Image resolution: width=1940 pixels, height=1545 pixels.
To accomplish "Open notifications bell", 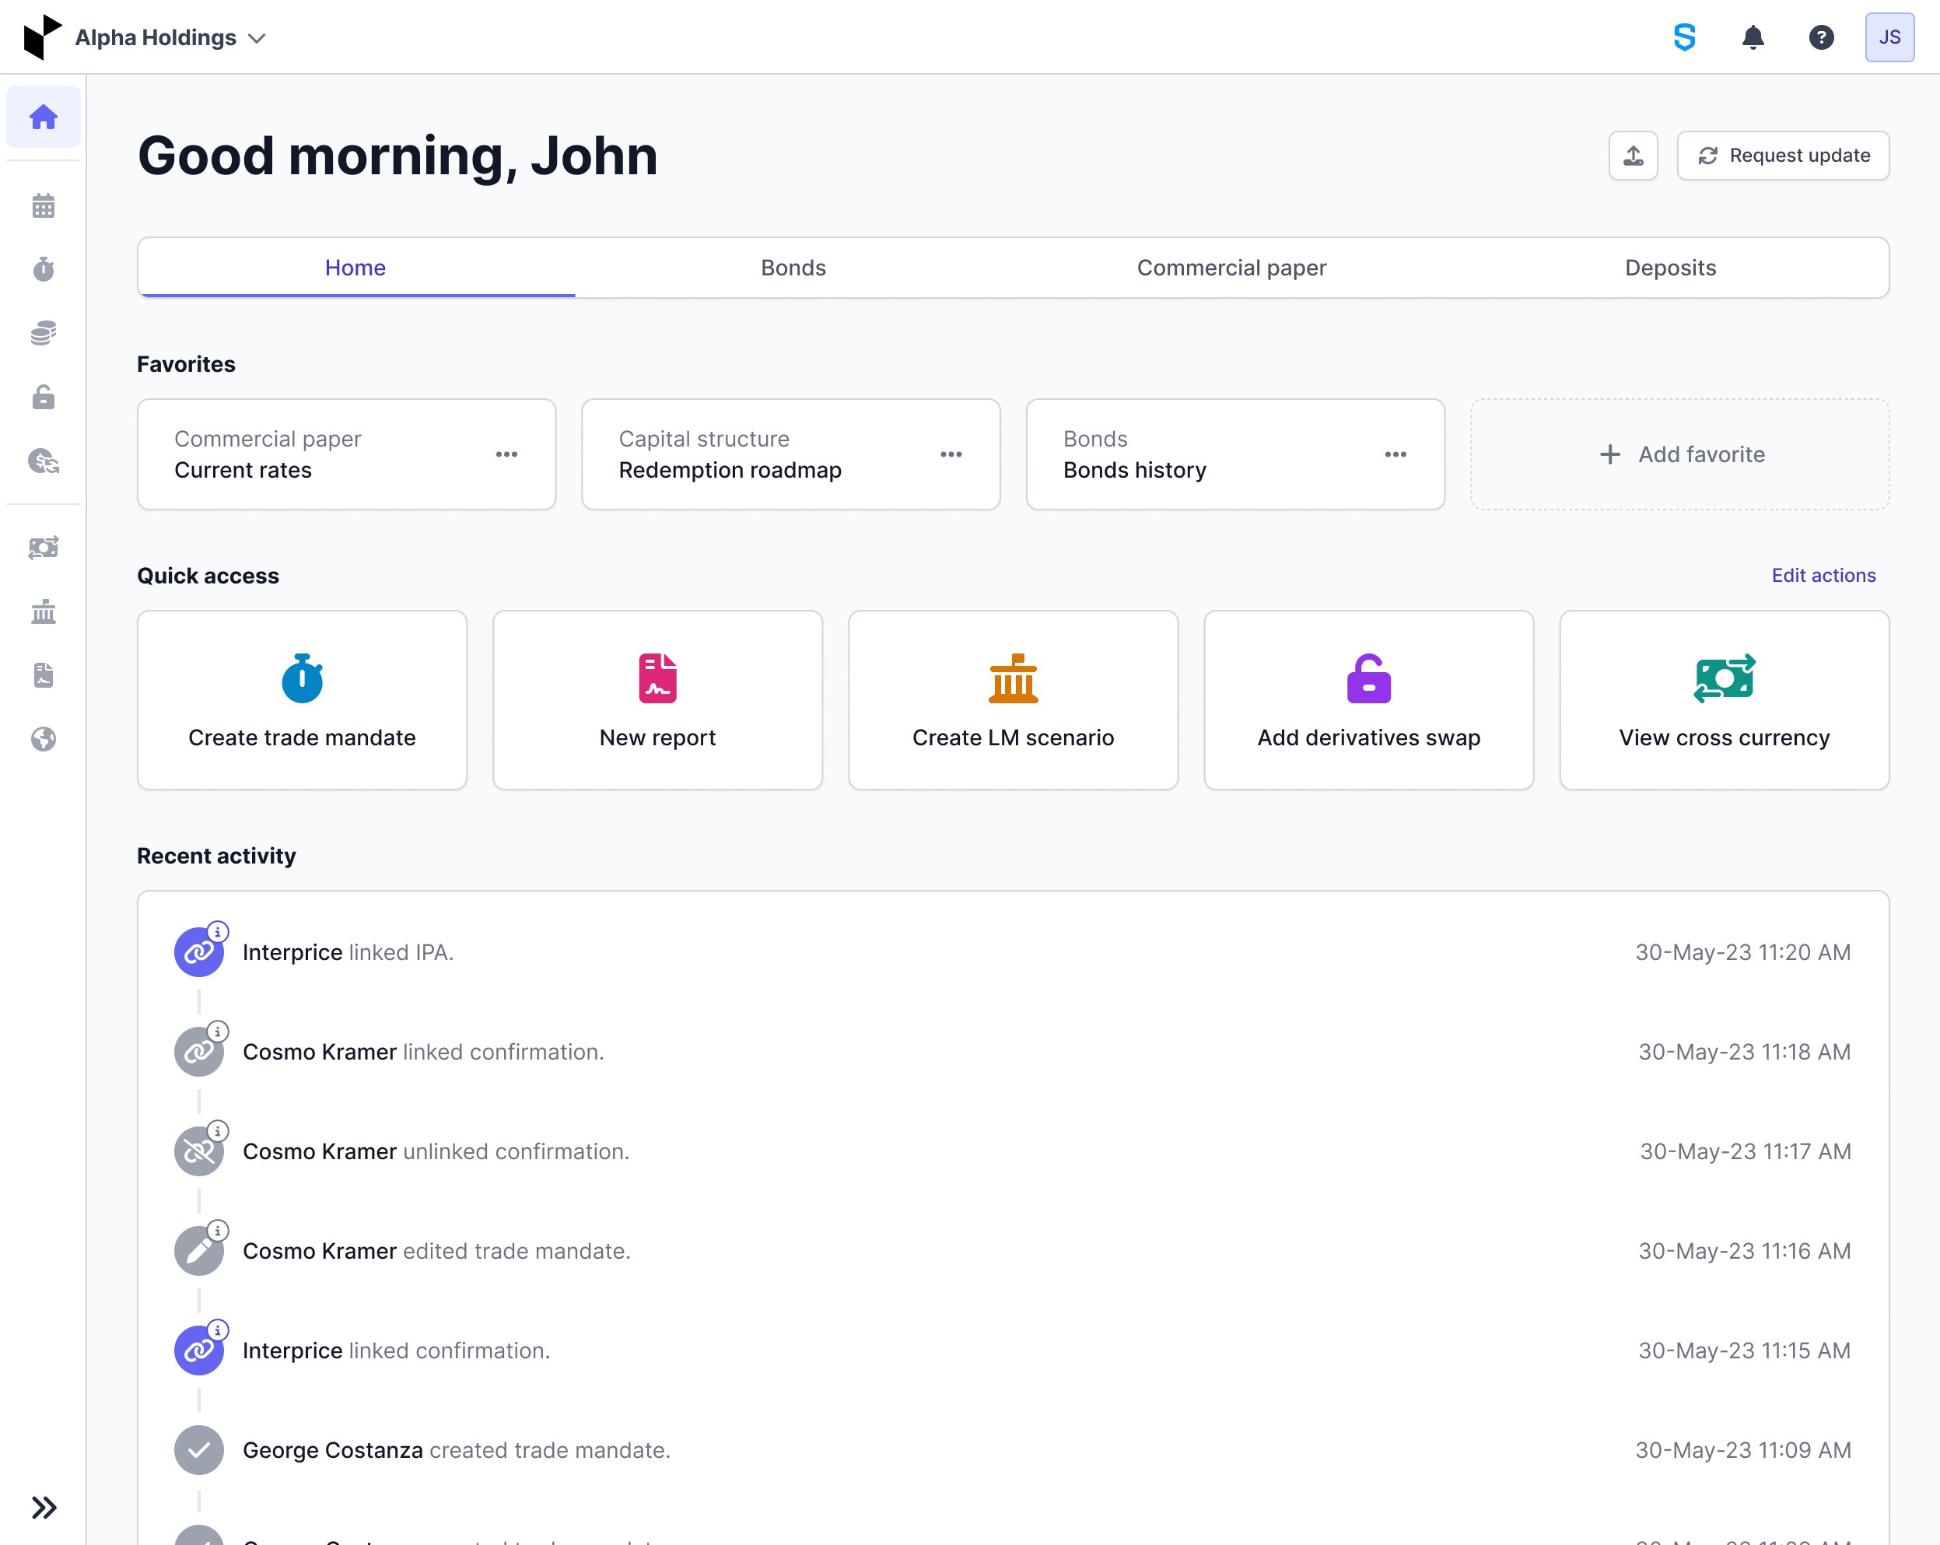I will click(1753, 37).
